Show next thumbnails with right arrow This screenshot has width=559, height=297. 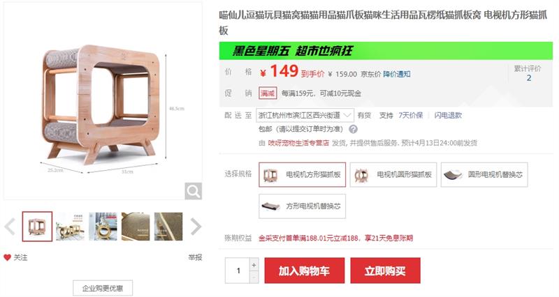tap(196, 227)
